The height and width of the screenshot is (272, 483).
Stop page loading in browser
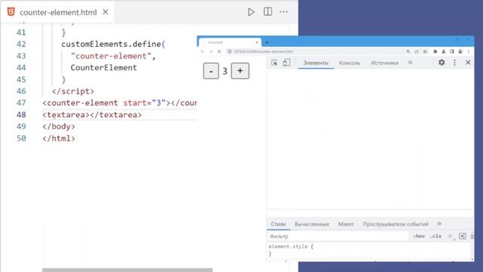coord(220,51)
